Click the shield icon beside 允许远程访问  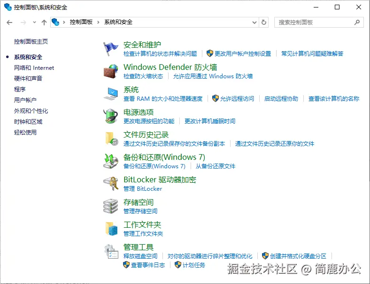pyautogui.click(x=215, y=98)
